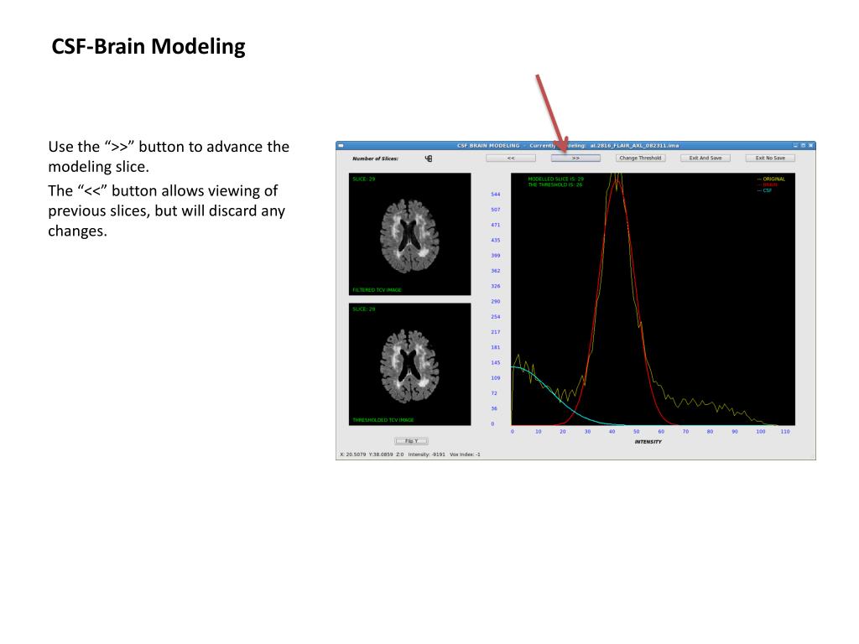Click the "<<" previous slice button
Image resolution: width=859 pixels, height=644 pixels.
511,158
